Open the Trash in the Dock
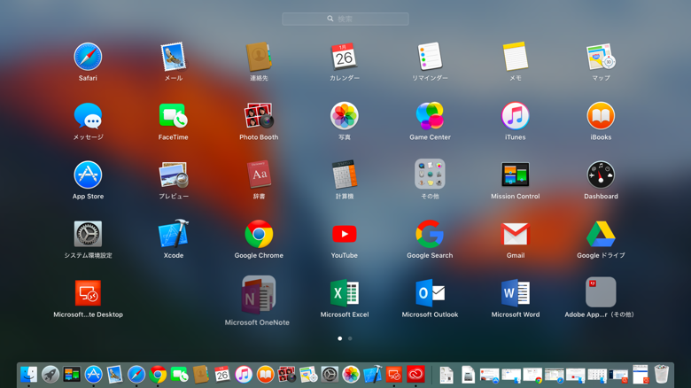The image size is (691, 388). click(x=661, y=375)
